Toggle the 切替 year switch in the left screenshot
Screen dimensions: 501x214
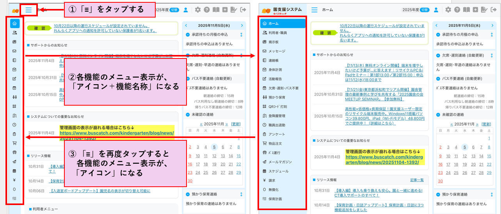click(x=174, y=10)
